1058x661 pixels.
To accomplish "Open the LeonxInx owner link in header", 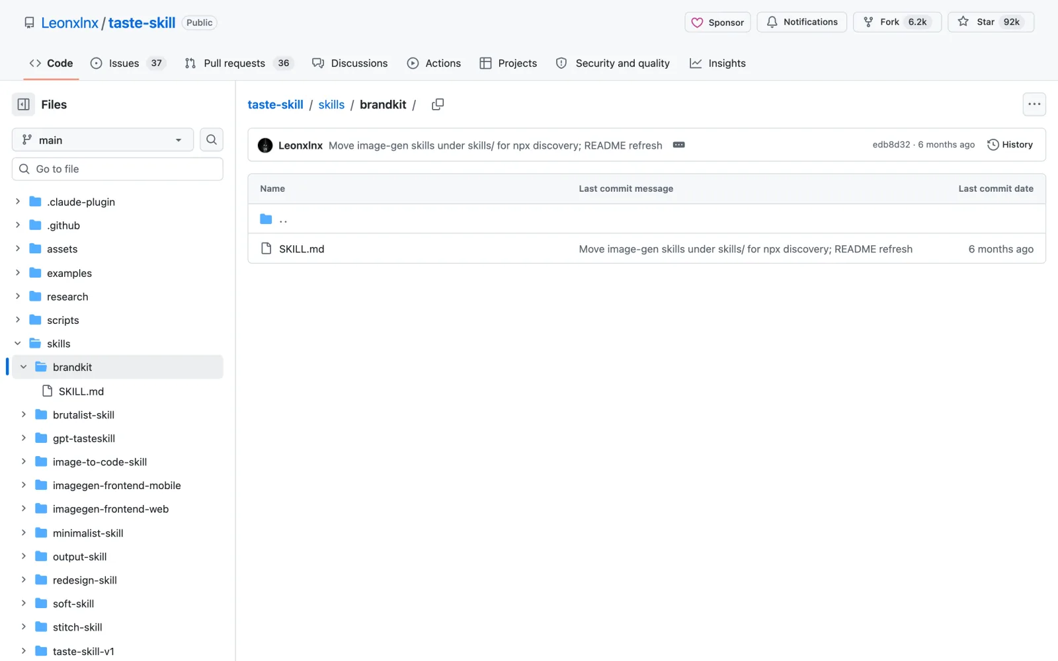I will point(69,23).
